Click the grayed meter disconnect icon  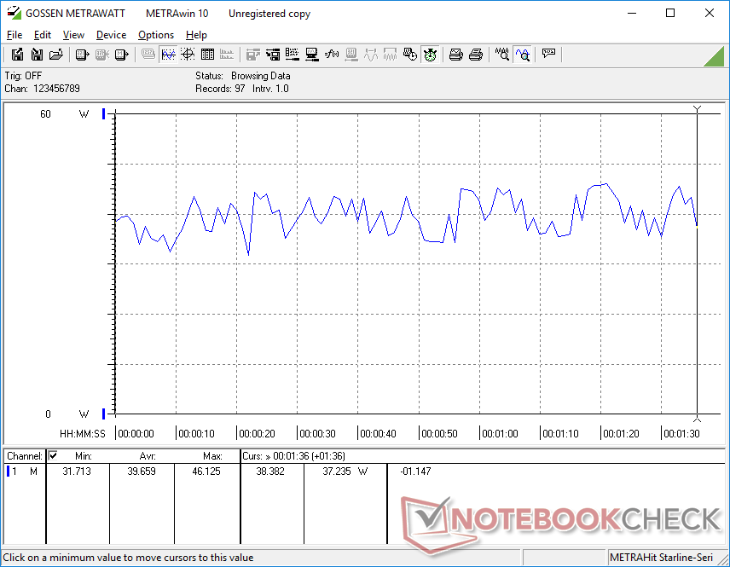(x=102, y=55)
